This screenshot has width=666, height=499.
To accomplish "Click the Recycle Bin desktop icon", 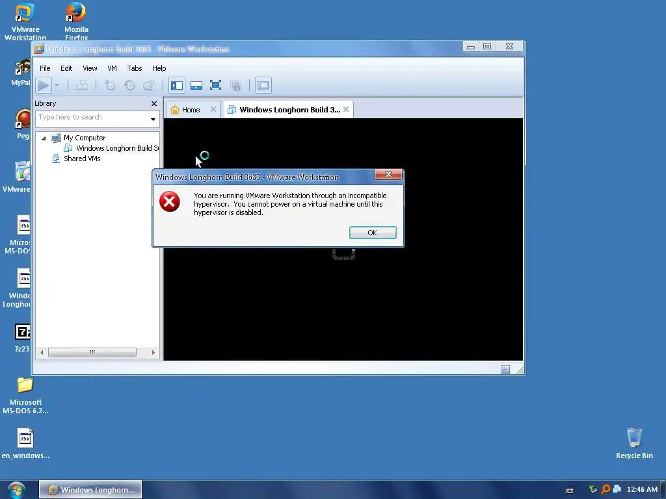I will [x=634, y=443].
